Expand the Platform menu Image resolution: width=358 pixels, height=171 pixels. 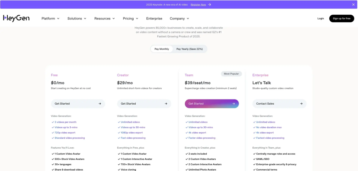pos(50,18)
